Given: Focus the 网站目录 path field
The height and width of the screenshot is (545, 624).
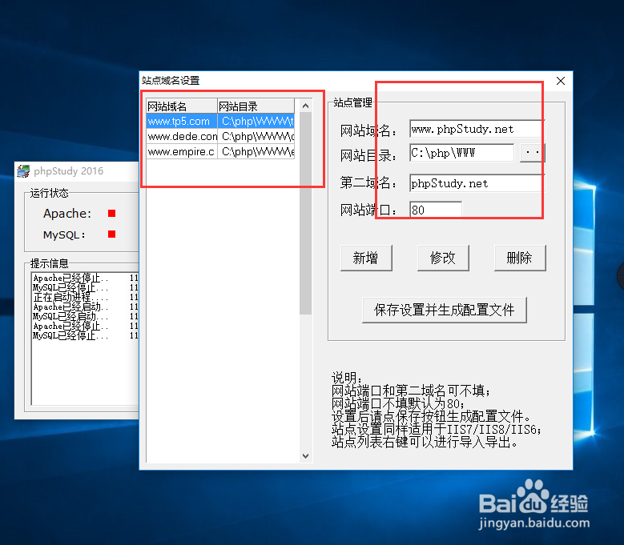Looking at the screenshot, I should (462, 153).
